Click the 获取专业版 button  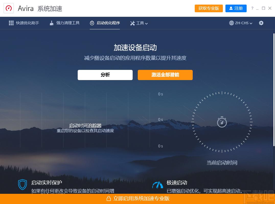209,8
